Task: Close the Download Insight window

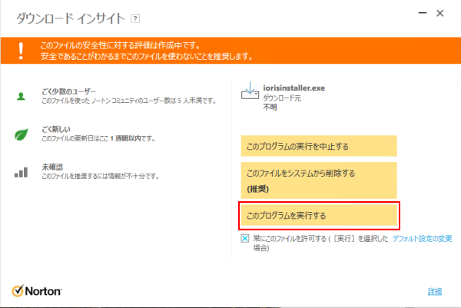Action: point(439,13)
